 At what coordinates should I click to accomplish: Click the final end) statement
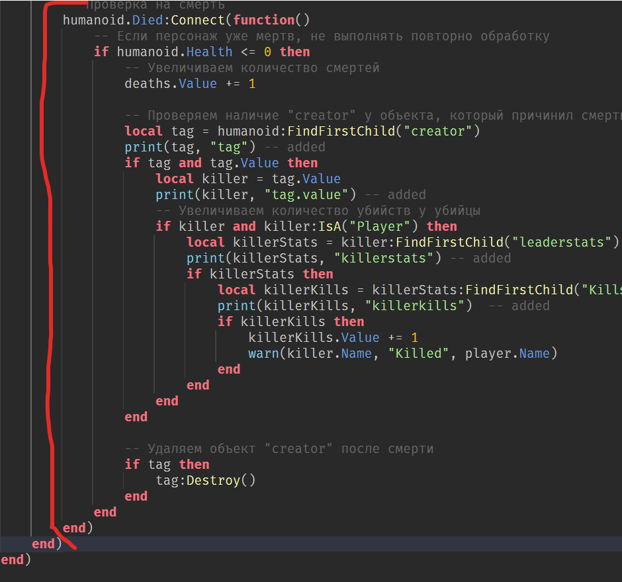coord(13,560)
